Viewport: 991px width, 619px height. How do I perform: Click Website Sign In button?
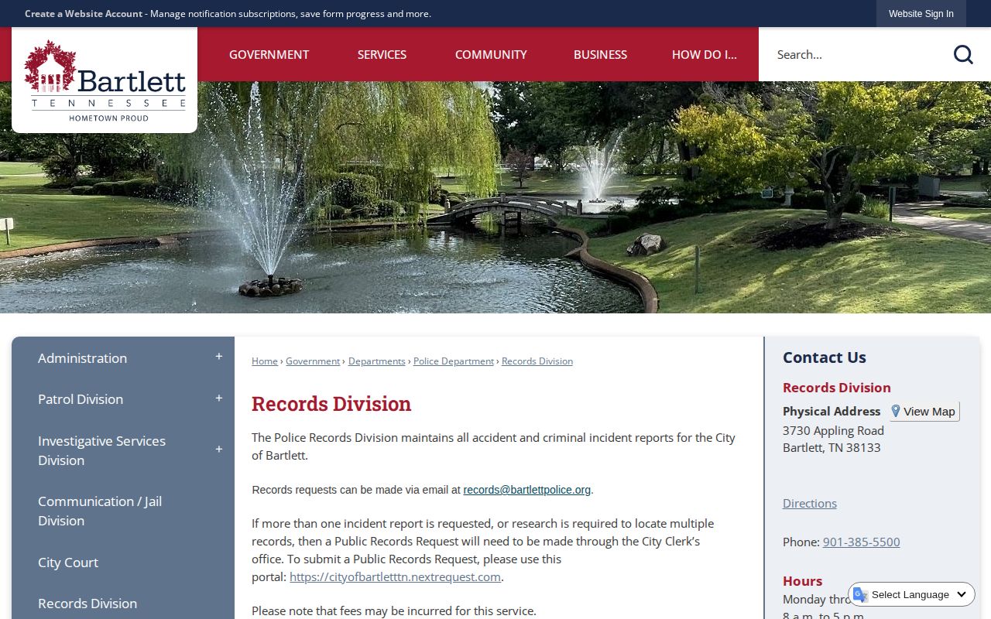(921, 14)
